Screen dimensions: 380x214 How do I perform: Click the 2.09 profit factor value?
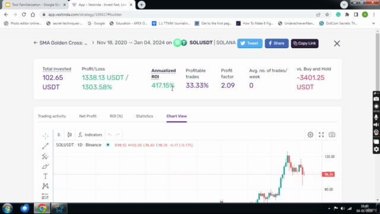228,86
